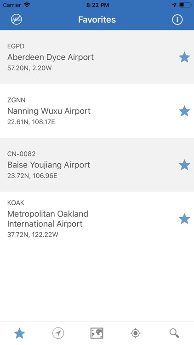Unfavorite Aberdeen Dyce Airport star

(x=184, y=57)
